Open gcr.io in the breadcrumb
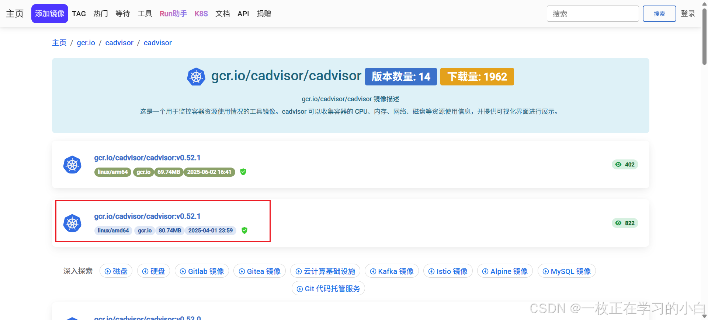The image size is (708, 320). point(86,43)
